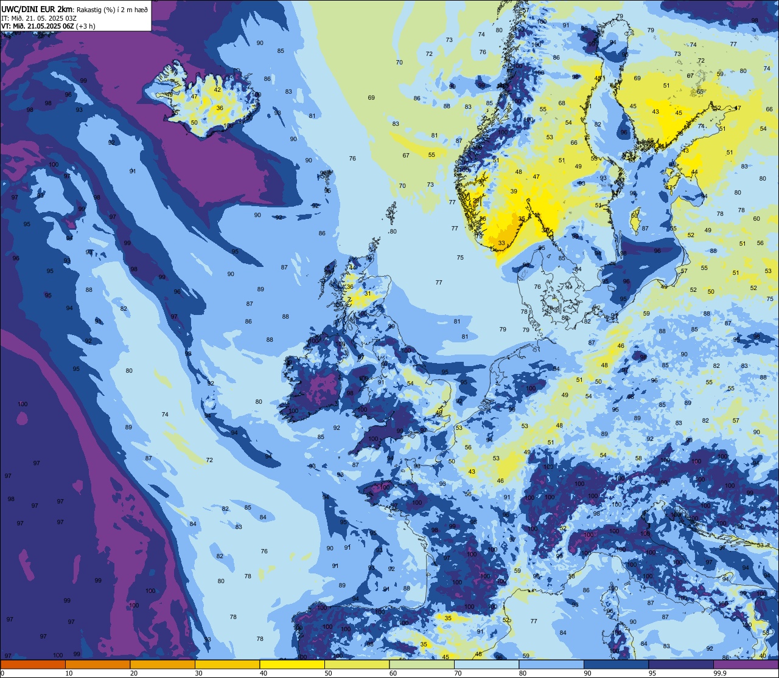The height and width of the screenshot is (678, 779).
Task: Select the legend swatch between 90 and 95
Action: (616, 664)
